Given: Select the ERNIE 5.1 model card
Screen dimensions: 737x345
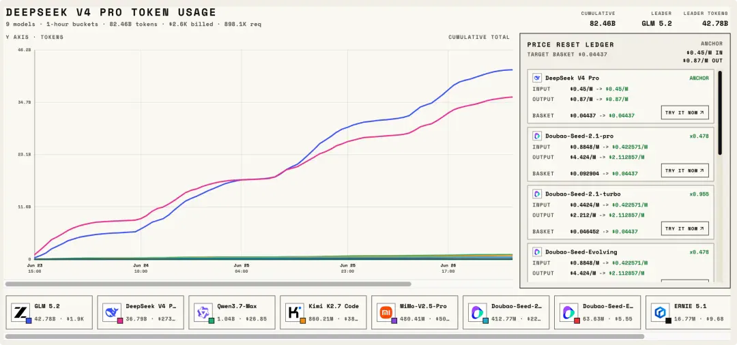Looking at the screenshot, I should [689, 312].
